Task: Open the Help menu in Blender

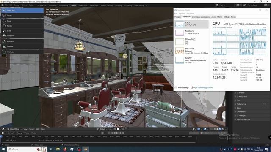Action: coord(31,5)
